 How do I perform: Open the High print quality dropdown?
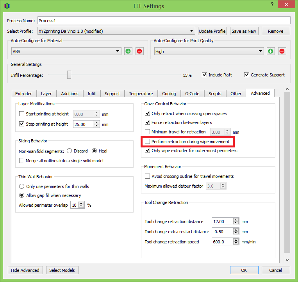[209, 51]
